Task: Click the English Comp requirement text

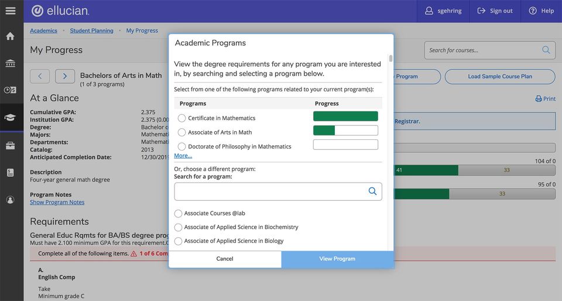Action: point(57,277)
